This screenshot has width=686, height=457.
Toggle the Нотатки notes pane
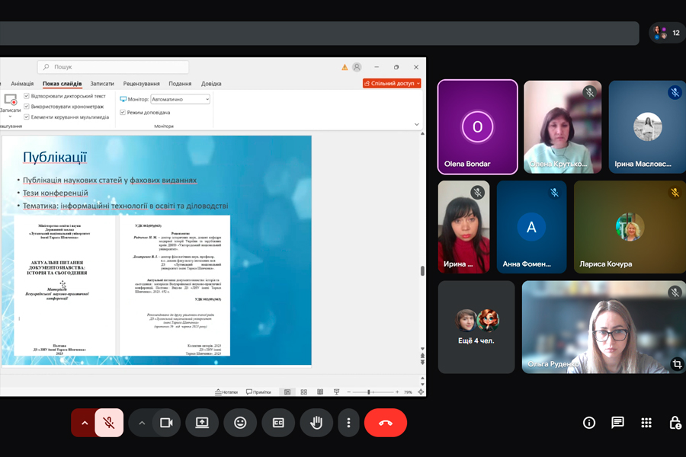coord(226,391)
